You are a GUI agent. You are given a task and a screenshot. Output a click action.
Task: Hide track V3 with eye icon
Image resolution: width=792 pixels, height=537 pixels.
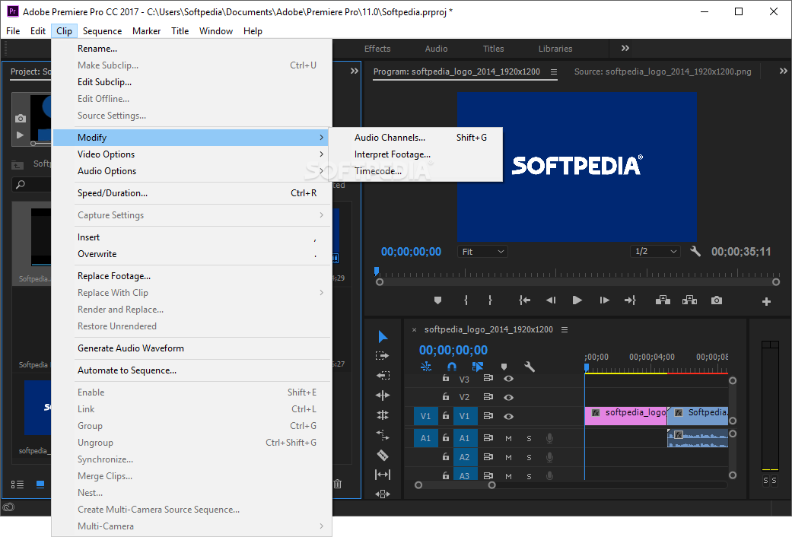[509, 378]
